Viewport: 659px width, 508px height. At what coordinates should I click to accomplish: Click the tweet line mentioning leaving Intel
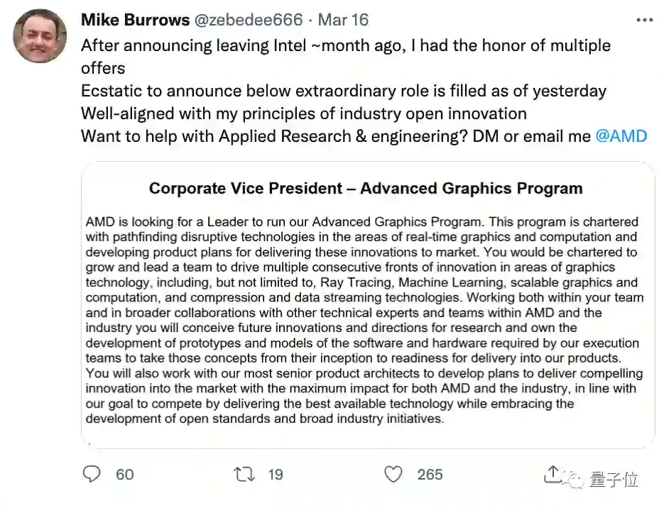coord(345,46)
